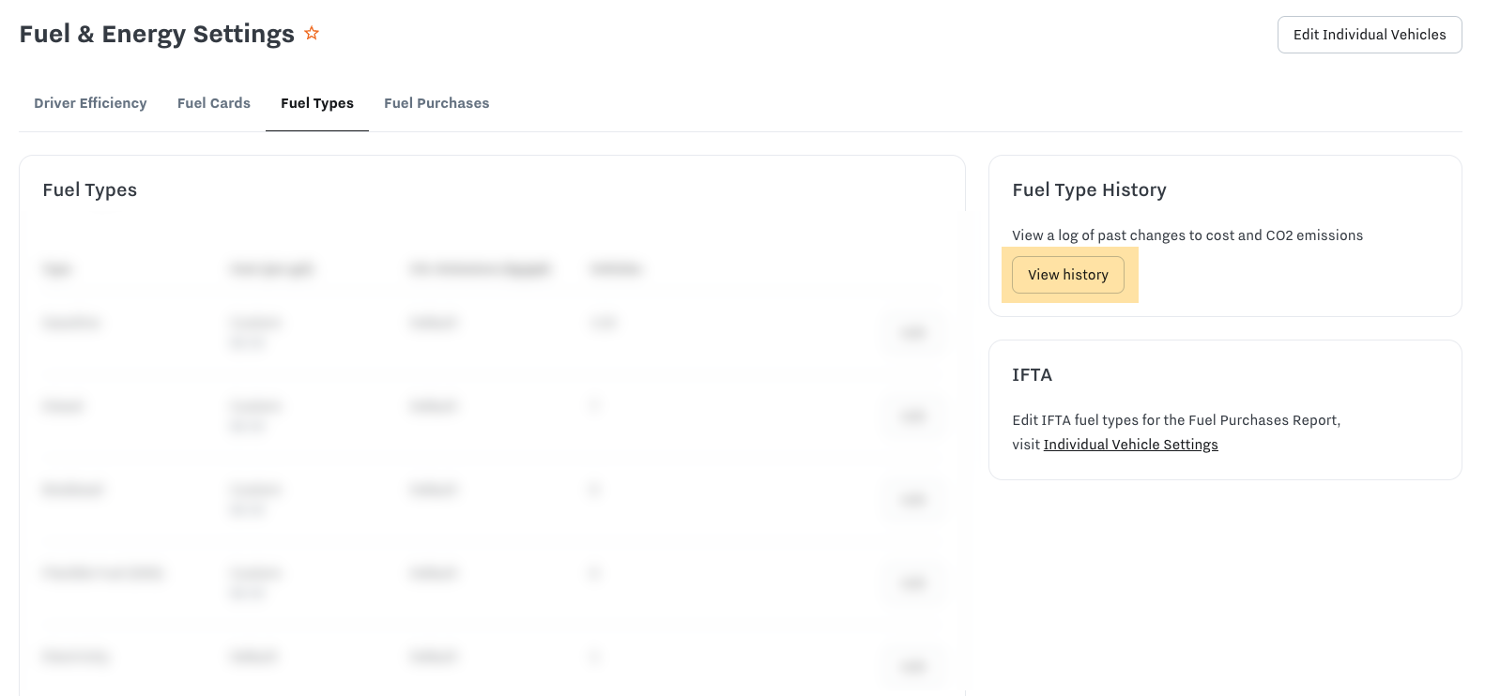Switch to the Driver Efficiency tab
The image size is (1485, 696).
click(x=90, y=103)
